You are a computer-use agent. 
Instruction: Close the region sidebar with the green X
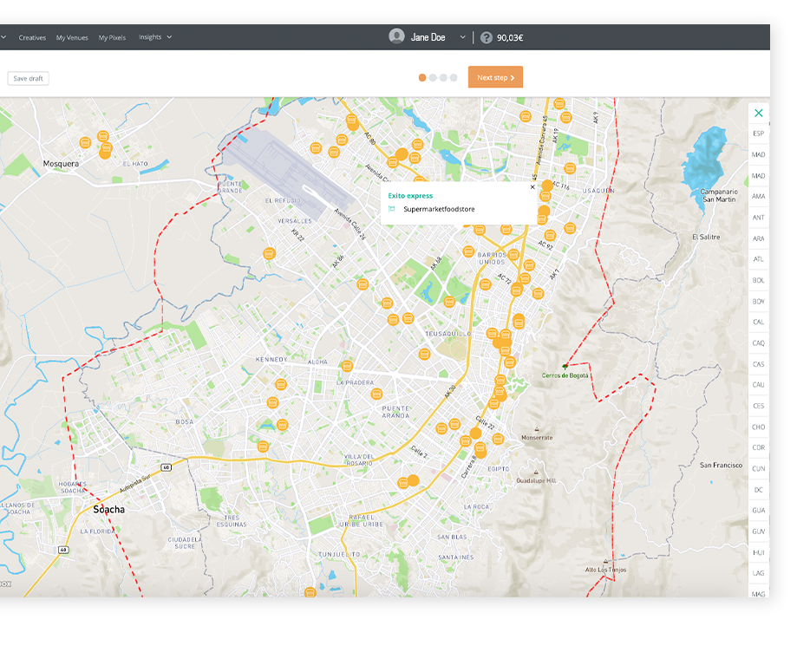[x=758, y=113]
